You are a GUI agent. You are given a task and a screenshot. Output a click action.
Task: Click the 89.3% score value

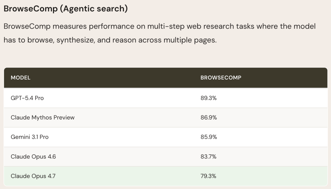click(x=208, y=98)
